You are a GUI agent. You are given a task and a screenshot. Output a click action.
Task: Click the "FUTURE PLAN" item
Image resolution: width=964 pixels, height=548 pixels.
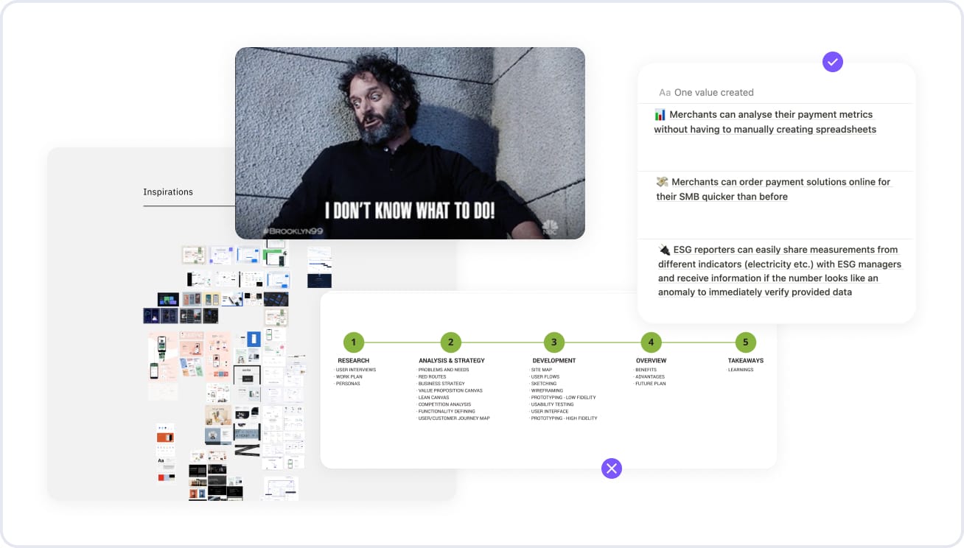click(650, 384)
